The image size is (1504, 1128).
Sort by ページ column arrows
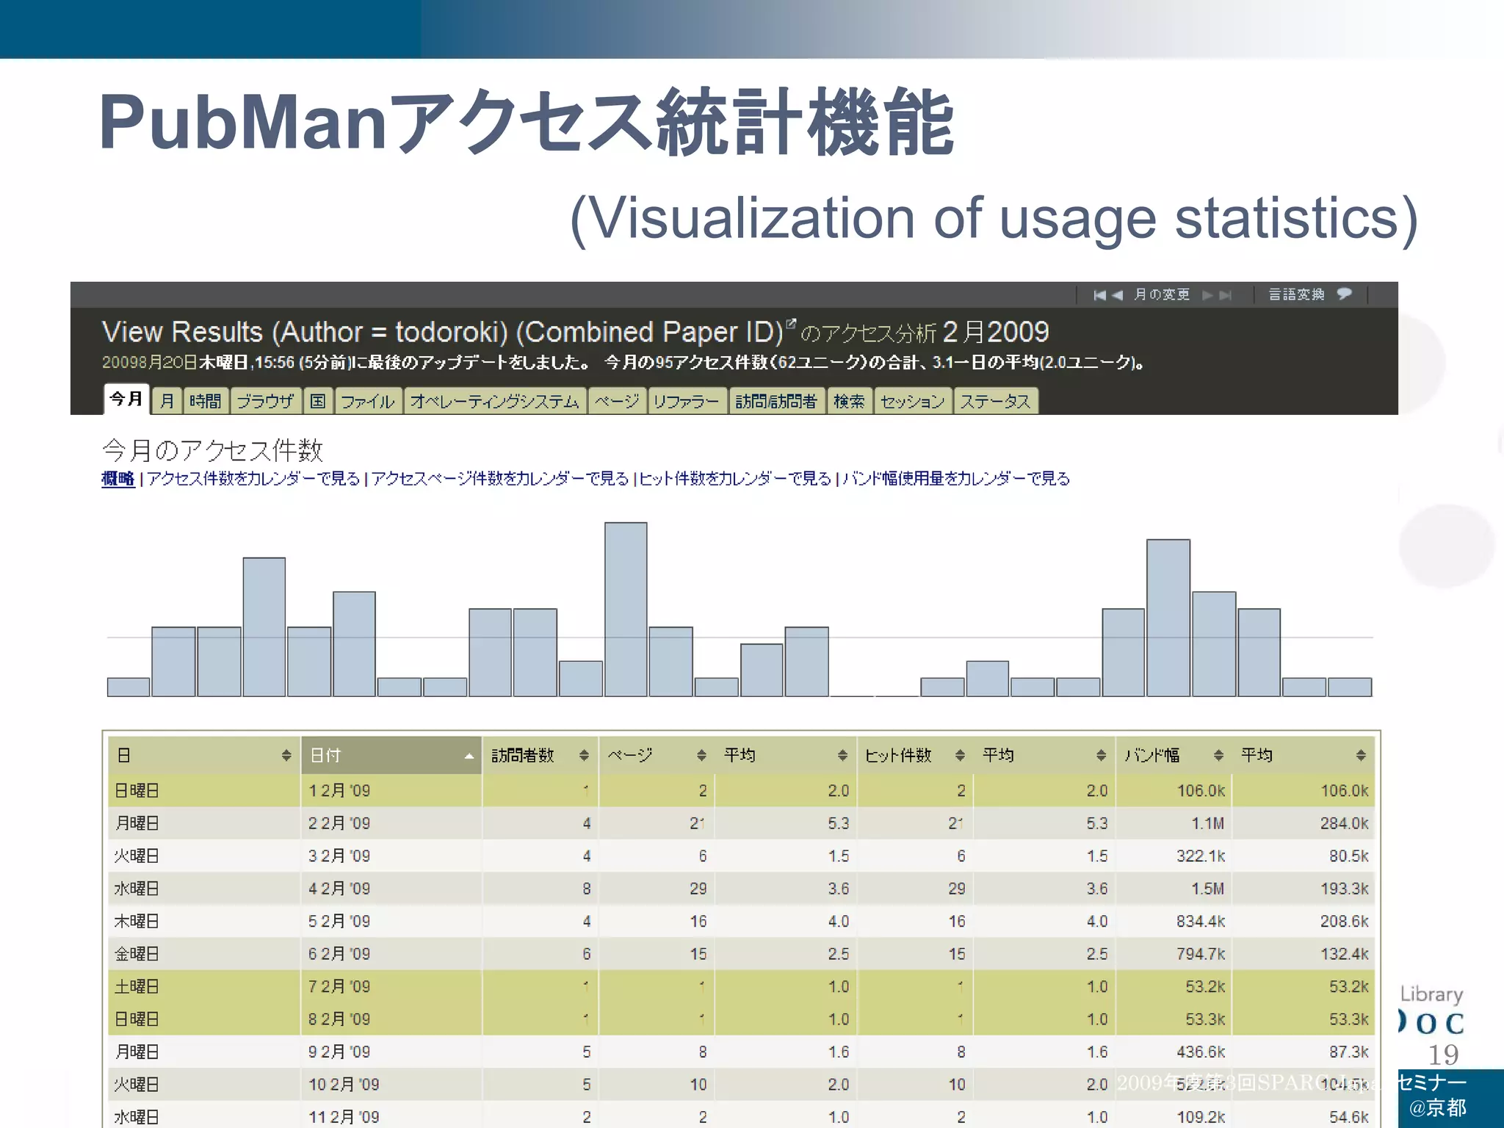[x=701, y=755]
